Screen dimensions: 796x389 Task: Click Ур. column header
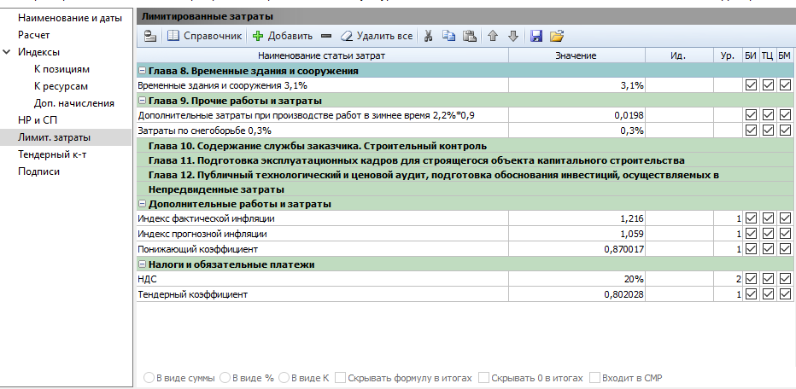728,55
